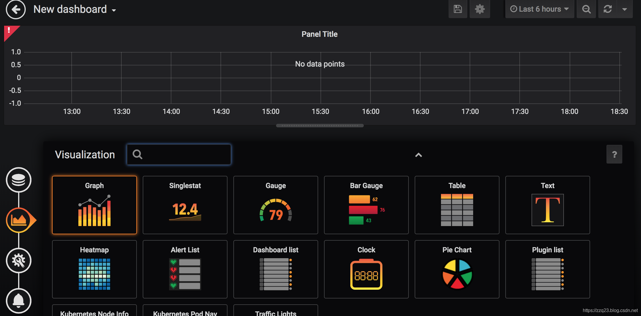
Task: Open the Last 6 hours time picker
Action: point(540,9)
